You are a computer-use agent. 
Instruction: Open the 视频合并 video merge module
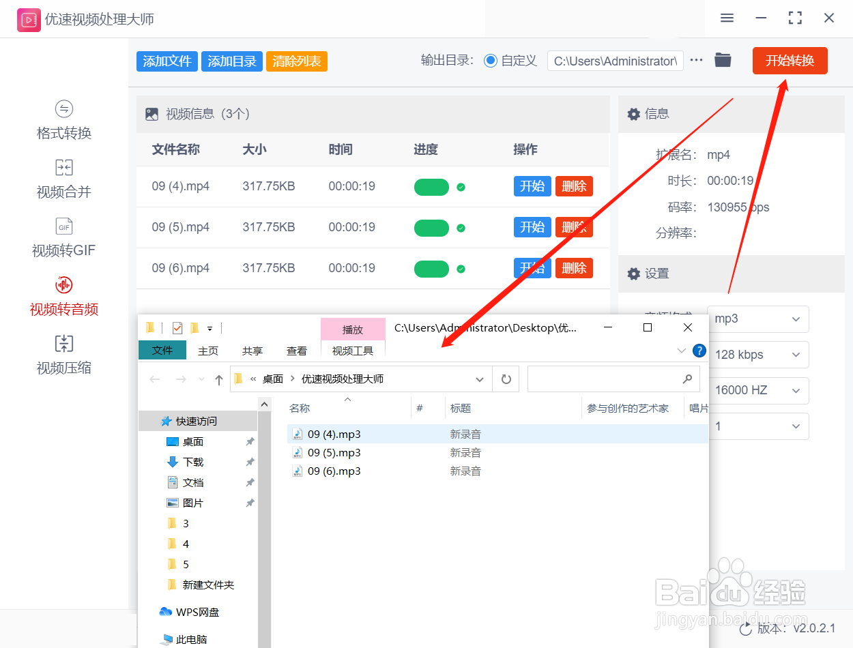tap(64, 179)
